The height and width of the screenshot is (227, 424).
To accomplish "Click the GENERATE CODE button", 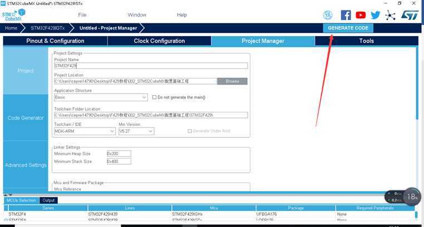I will (x=348, y=28).
